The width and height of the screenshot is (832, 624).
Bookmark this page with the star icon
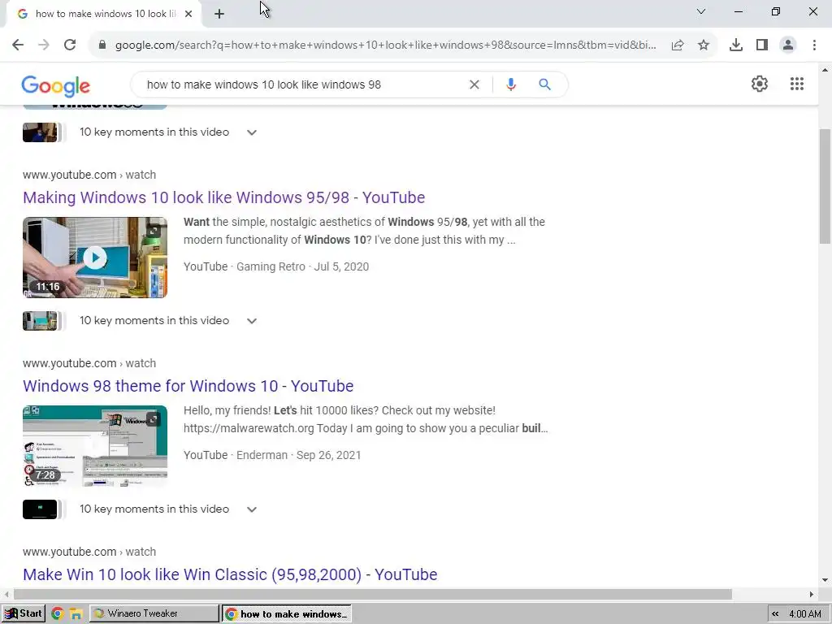click(704, 45)
